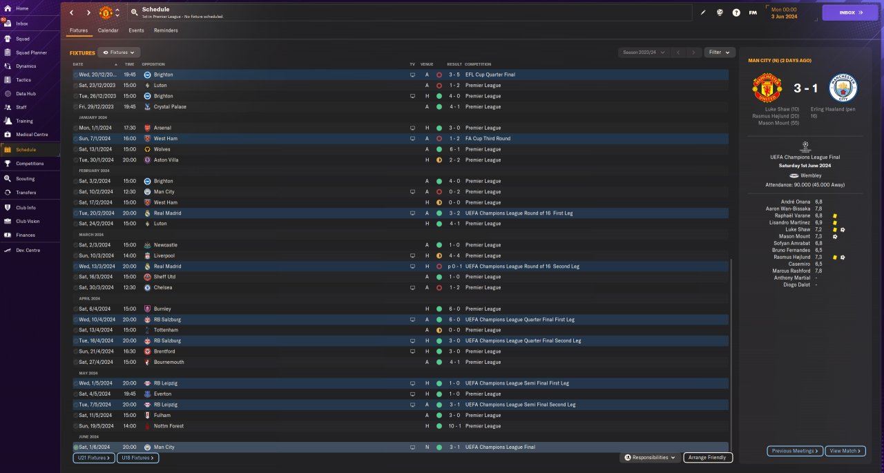Click the Previous Meetings button
The height and width of the screenshot is (473, 884).
(x=795, y=451)
